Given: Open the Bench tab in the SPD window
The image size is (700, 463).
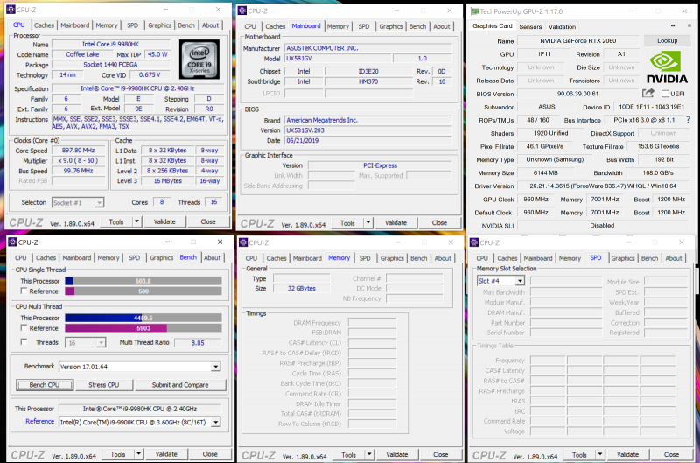Looking at the screenshot, I should click(x=649, y=258).
